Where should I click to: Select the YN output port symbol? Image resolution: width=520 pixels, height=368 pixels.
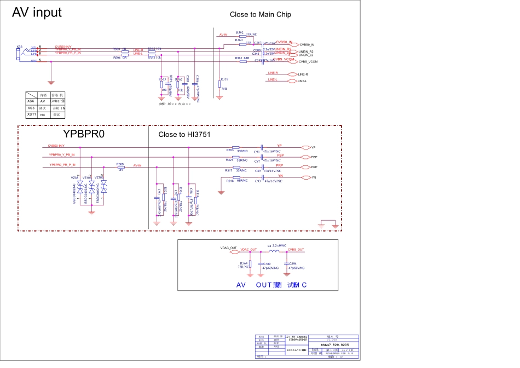pos(306,177)
